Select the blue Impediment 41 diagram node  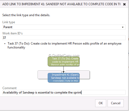(x=64, y=78)
